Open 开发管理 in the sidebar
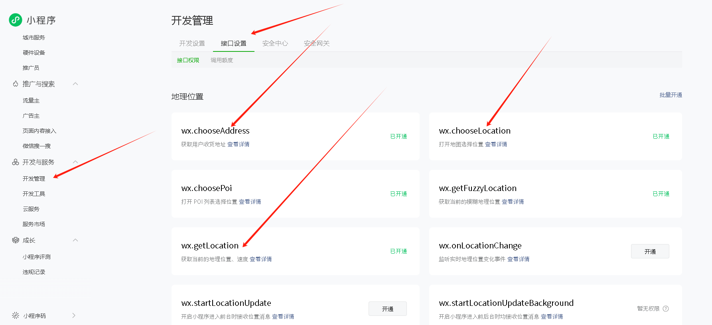 click(34, 179)
